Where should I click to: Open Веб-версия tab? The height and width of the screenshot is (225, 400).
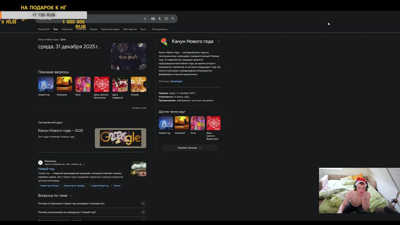pos(130,29)
